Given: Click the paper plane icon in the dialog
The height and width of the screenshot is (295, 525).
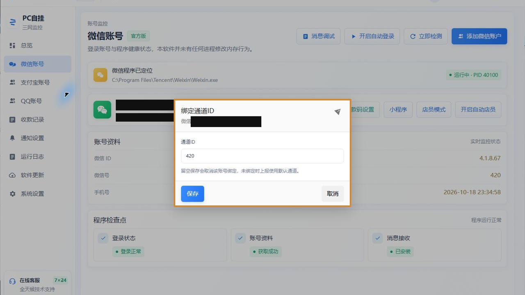Looking at the screenshot, I should click(337, 111).
